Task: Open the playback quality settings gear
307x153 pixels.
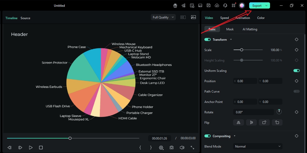Action: coord(161,147)
